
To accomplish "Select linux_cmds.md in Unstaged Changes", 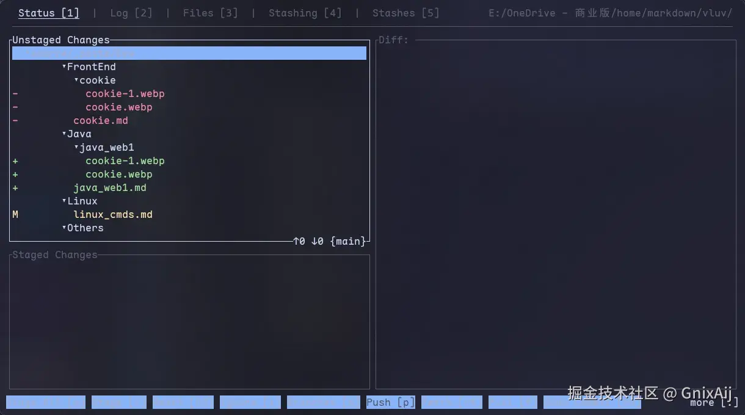I will tap(113, 214).
